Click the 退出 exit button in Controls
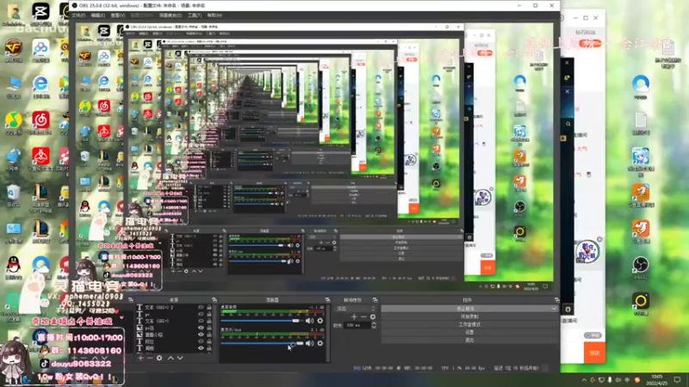Image resolution: width=689 pixels, height=387 pixels. (x=469, y=340)
